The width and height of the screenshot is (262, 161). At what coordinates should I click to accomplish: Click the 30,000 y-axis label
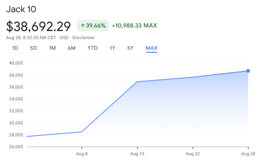[x=16, y=123]
